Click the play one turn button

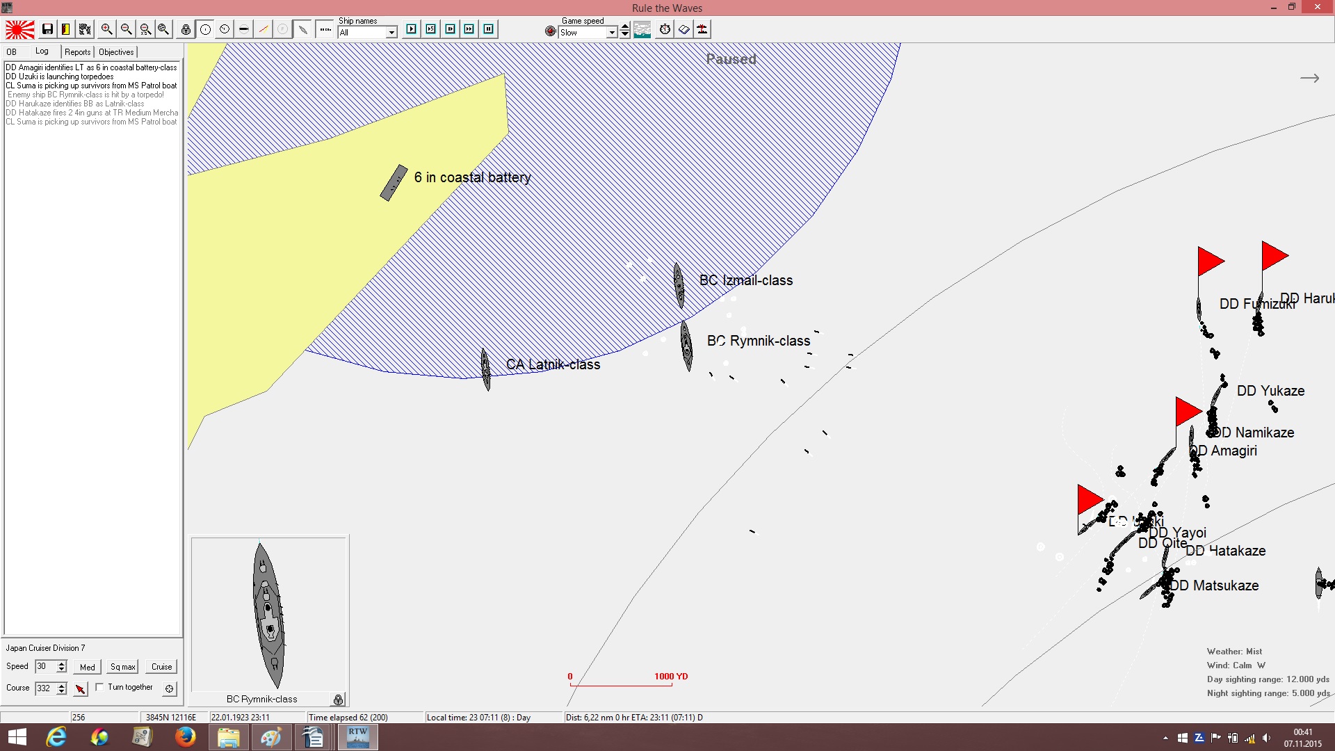coord(412,29)
